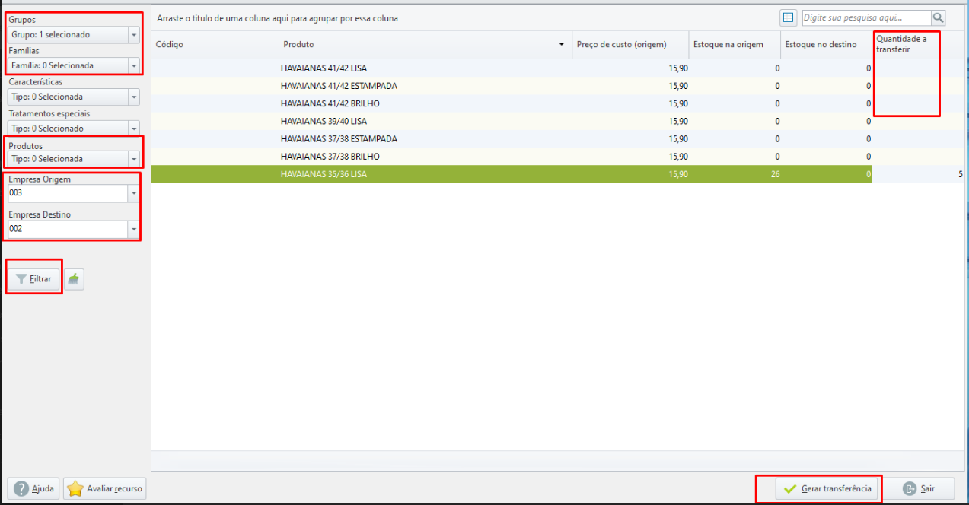Screen dimensions: 969x505
Task: Open the Produto column filter arrow
Action: (x=562, y=45)
